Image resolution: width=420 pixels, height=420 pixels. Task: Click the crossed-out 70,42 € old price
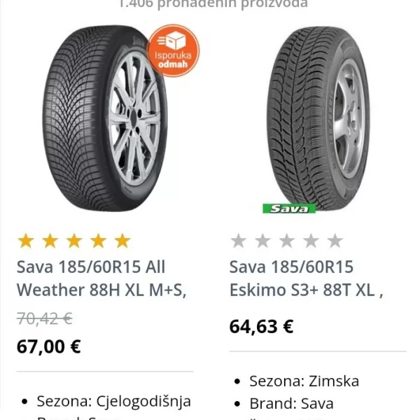point(45,318)
